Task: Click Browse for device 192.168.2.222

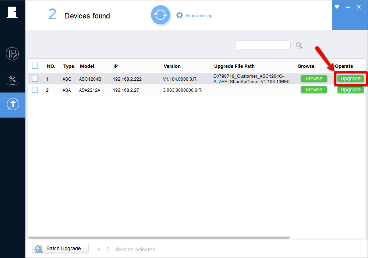Action: [x=314, y=79]
